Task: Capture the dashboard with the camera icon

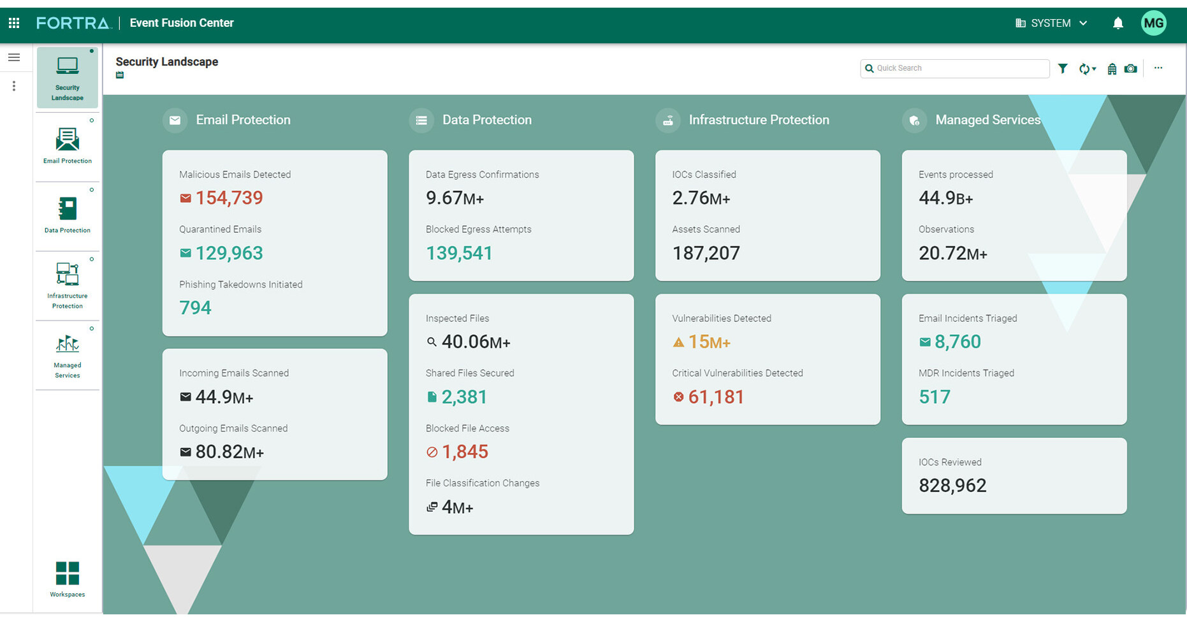Action: pos(1131,68)
